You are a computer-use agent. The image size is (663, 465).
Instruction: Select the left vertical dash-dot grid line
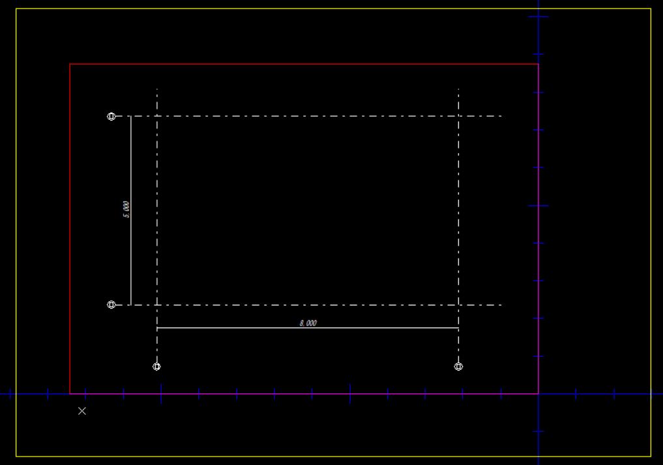click(157, 208)
